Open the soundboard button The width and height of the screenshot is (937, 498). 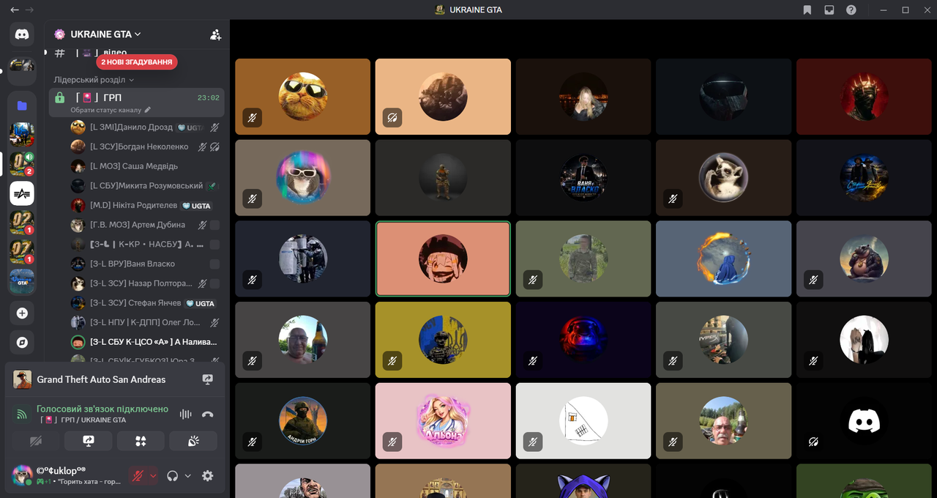(x=193, y=441)
